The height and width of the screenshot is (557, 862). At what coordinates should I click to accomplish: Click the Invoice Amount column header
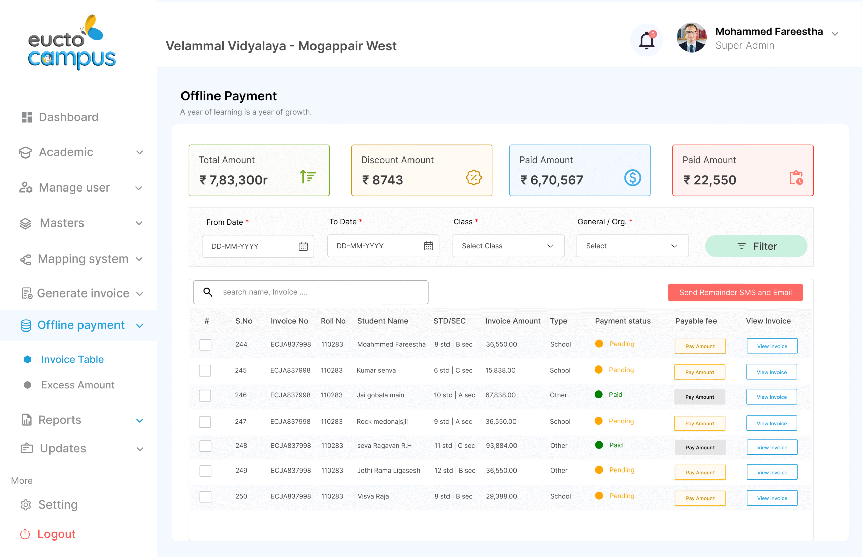(x=512, y=321)
